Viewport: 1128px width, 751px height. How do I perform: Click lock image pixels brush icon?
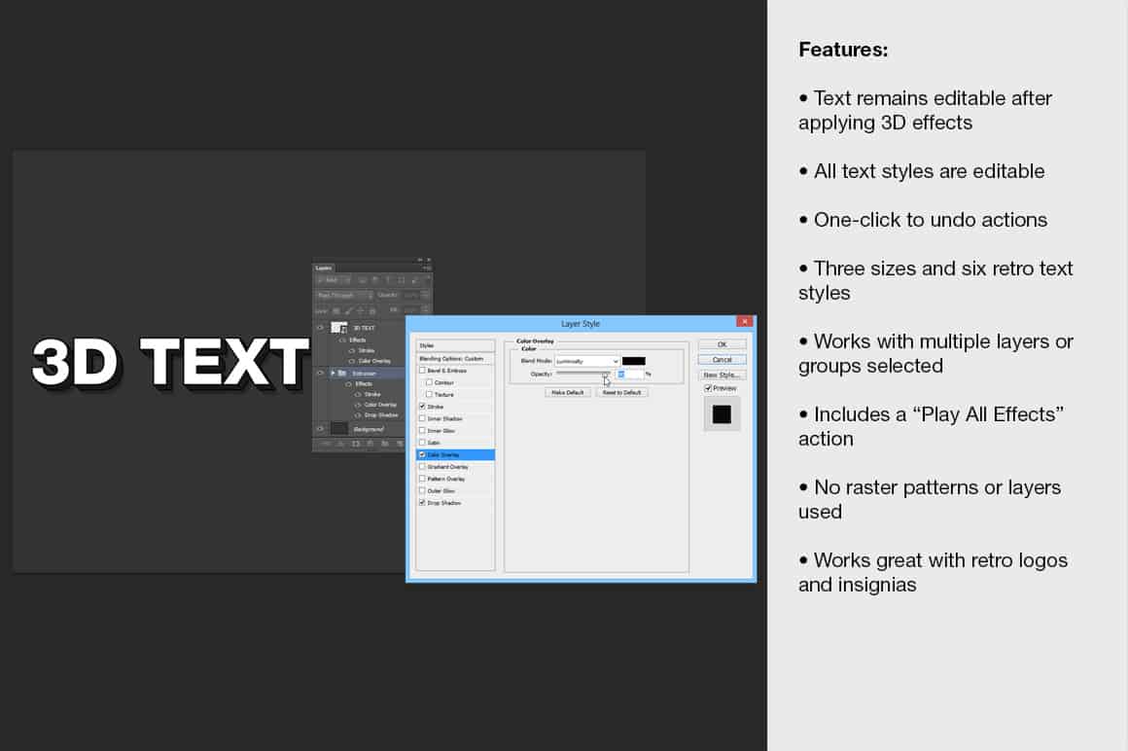(x=348, y=310)
